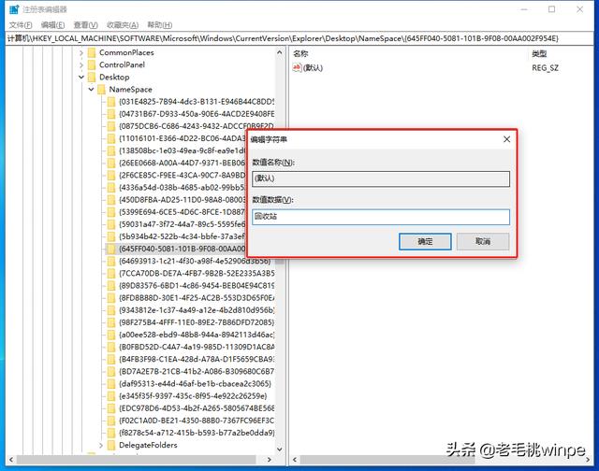
Task: Click the 类型 column header
Action: pyautogui.click(x=539, y=54)
